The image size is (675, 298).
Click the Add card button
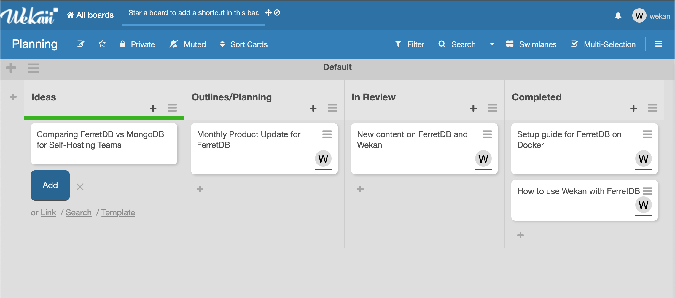50,185
